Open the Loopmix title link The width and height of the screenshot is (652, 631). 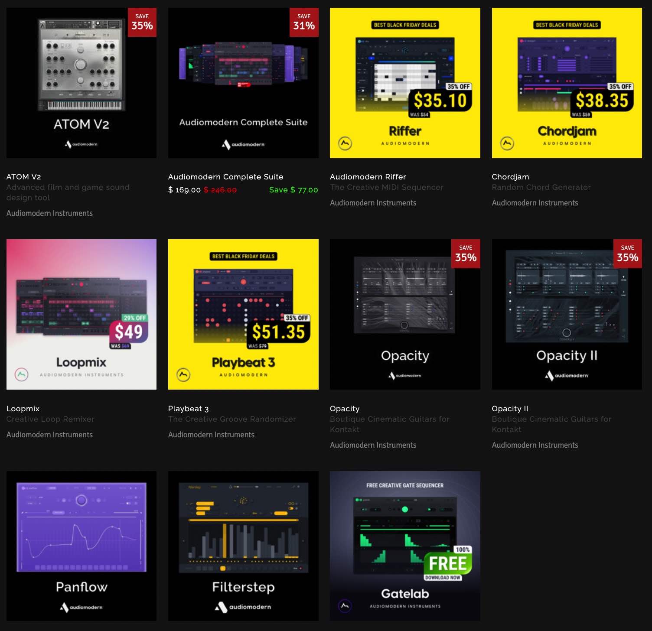click(23, 409)
